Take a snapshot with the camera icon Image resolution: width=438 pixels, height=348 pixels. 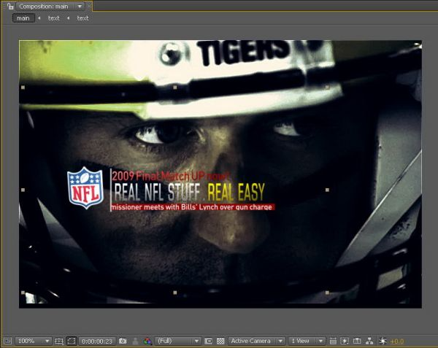[x=123, y=341]
